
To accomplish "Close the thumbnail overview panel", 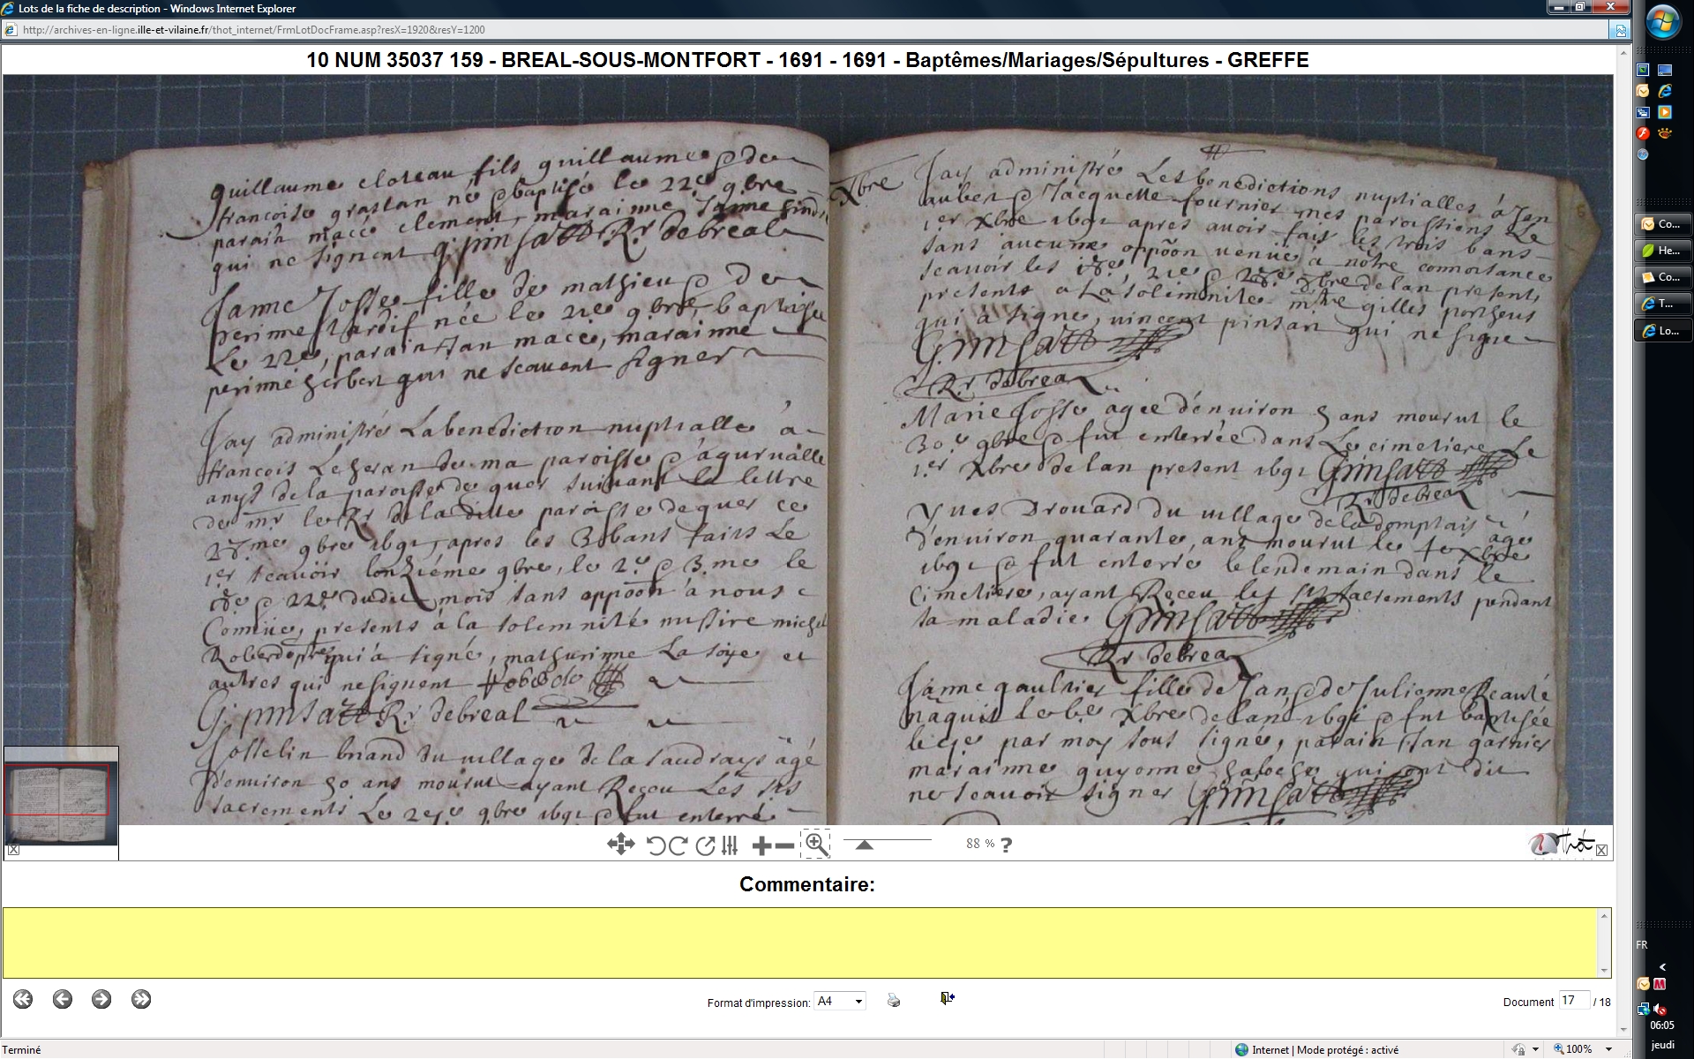I will click(13, 850).
